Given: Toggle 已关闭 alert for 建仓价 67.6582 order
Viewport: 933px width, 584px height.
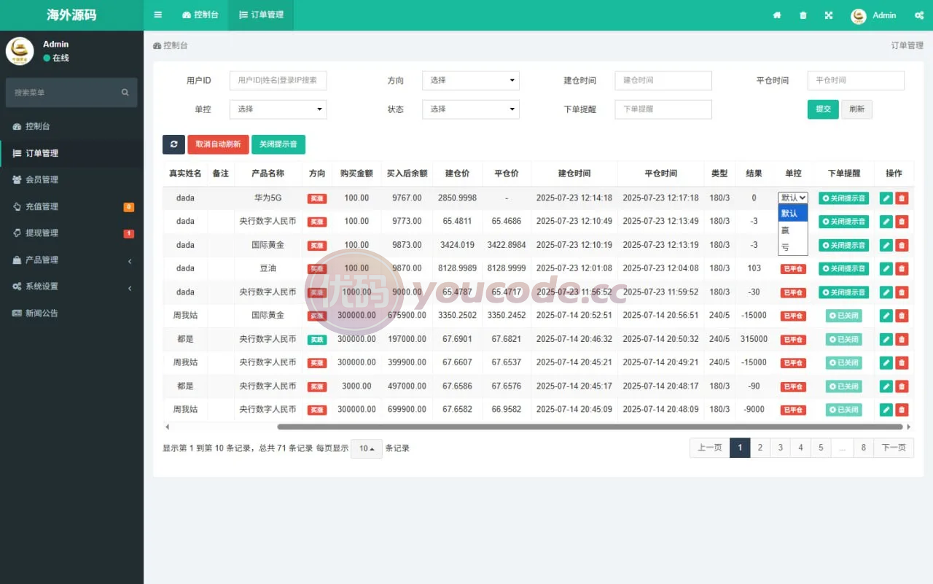Looking at the screenshot, I should [843, 410].
